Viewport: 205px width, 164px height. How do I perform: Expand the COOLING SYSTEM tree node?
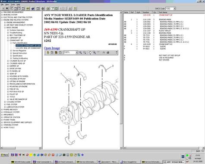click(5, 102)
